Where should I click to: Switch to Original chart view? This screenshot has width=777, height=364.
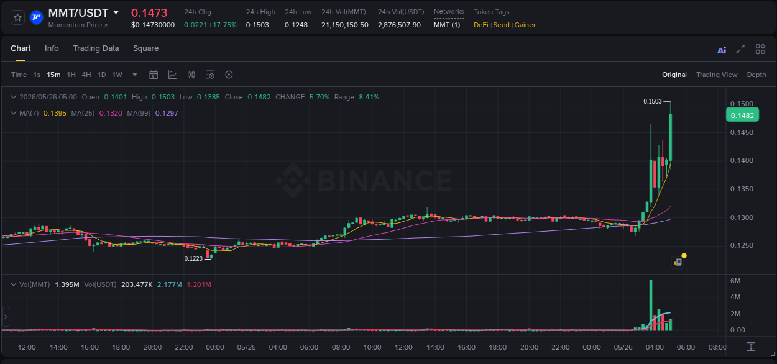[674, 75]
